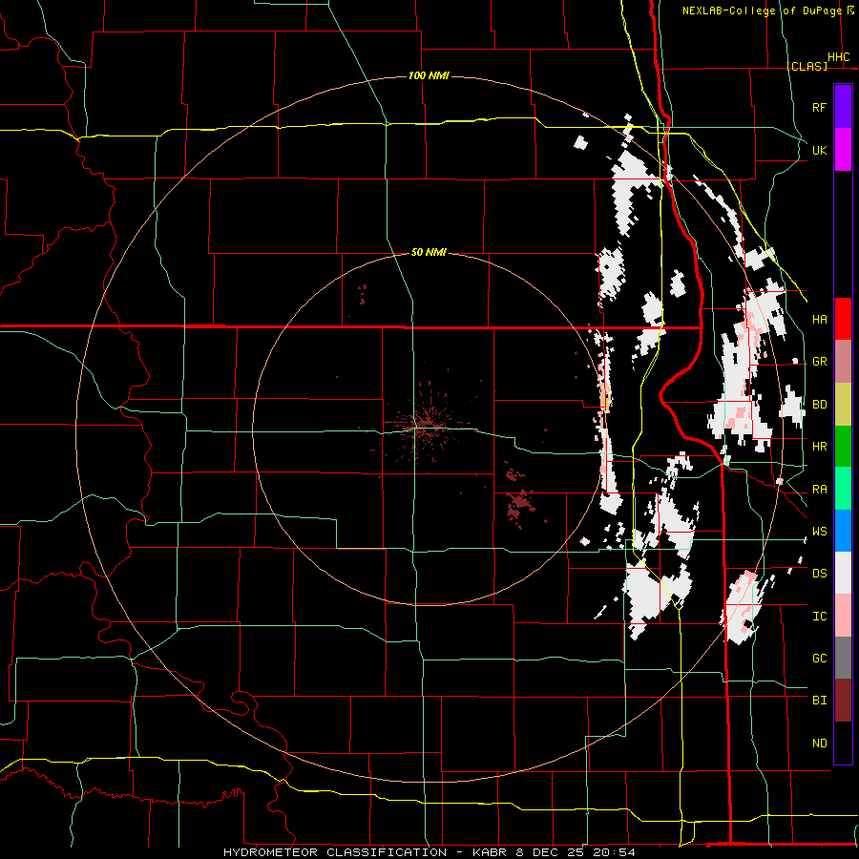859x859 pixels.
Task: Click the UK magenta legend swatch
Action: (843, 150)
